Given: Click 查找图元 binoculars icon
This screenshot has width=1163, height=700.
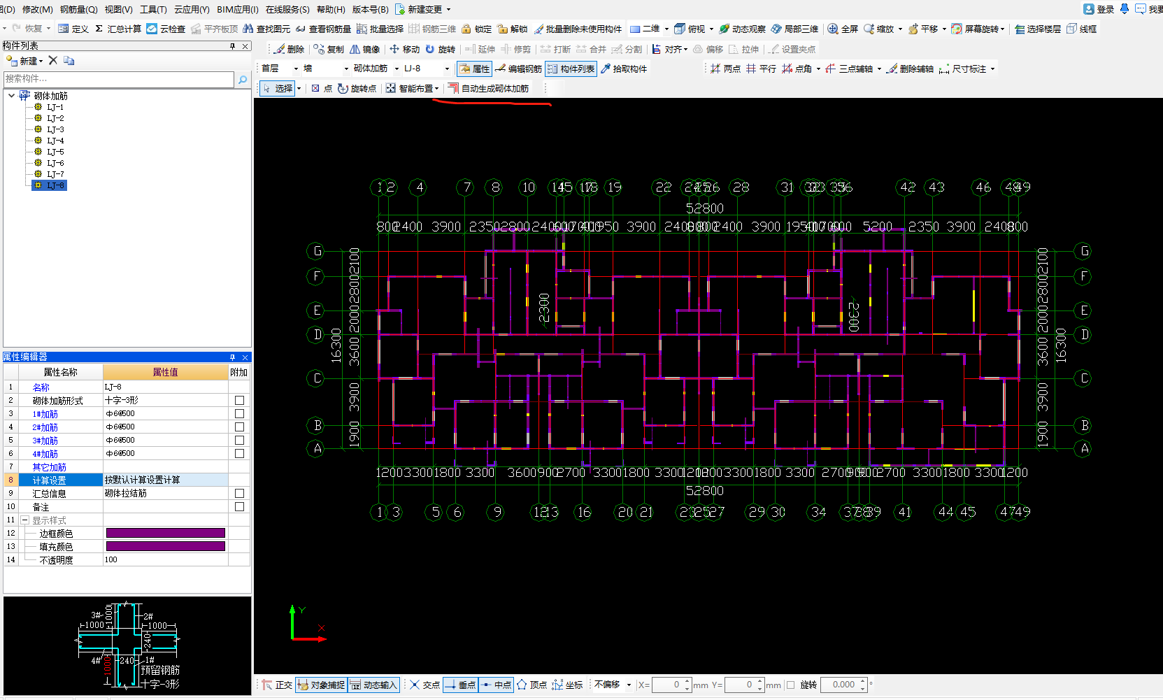Looking at the screenshot, I should click(248, 29).
